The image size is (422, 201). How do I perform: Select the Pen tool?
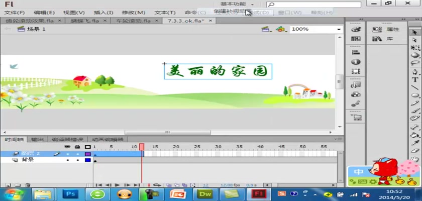point(415,71)
